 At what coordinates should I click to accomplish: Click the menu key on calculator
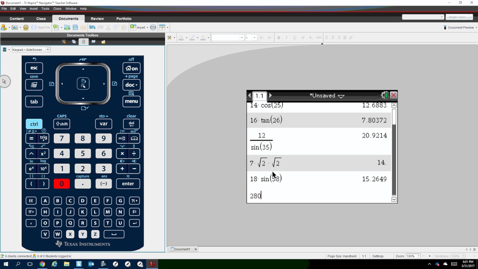(x=131, y=101)
